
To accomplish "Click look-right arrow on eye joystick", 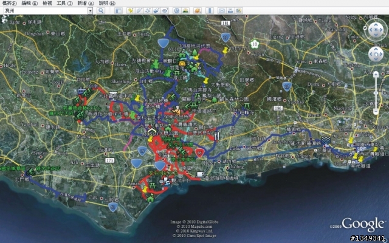I will coord(380,30).
